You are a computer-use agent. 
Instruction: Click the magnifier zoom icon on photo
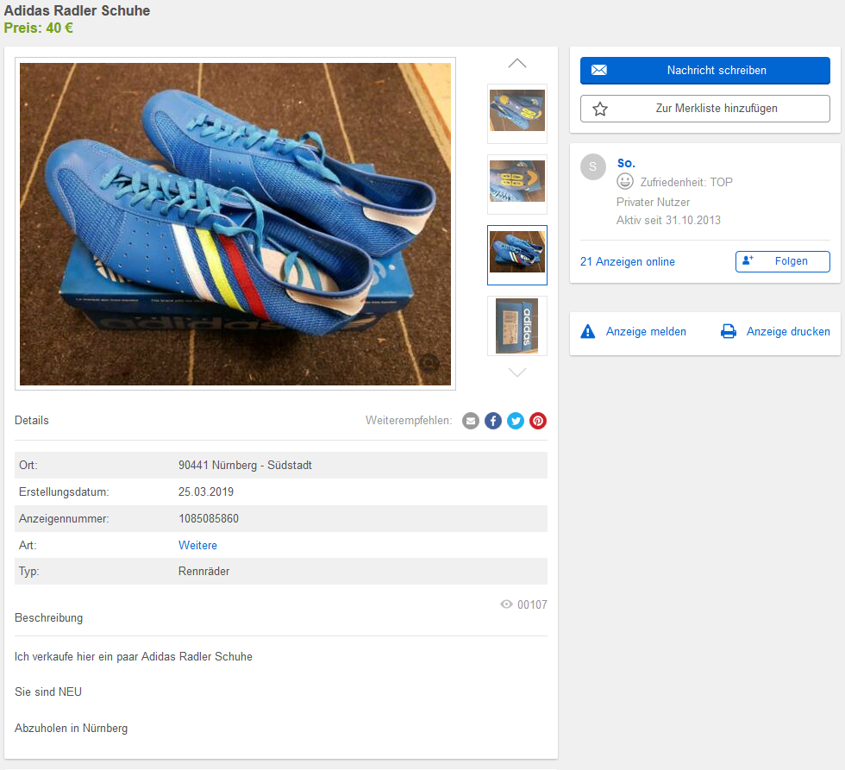point(429,364)
